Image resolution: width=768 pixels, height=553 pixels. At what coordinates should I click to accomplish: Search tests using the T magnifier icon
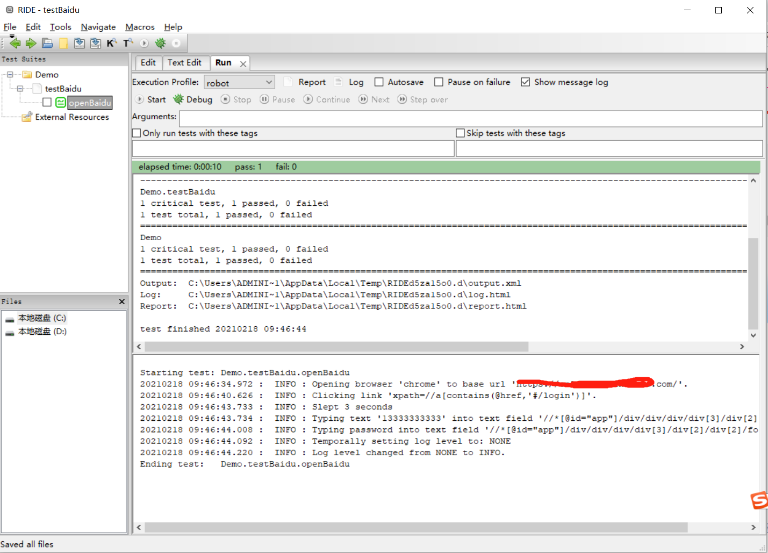pos(127,43)
